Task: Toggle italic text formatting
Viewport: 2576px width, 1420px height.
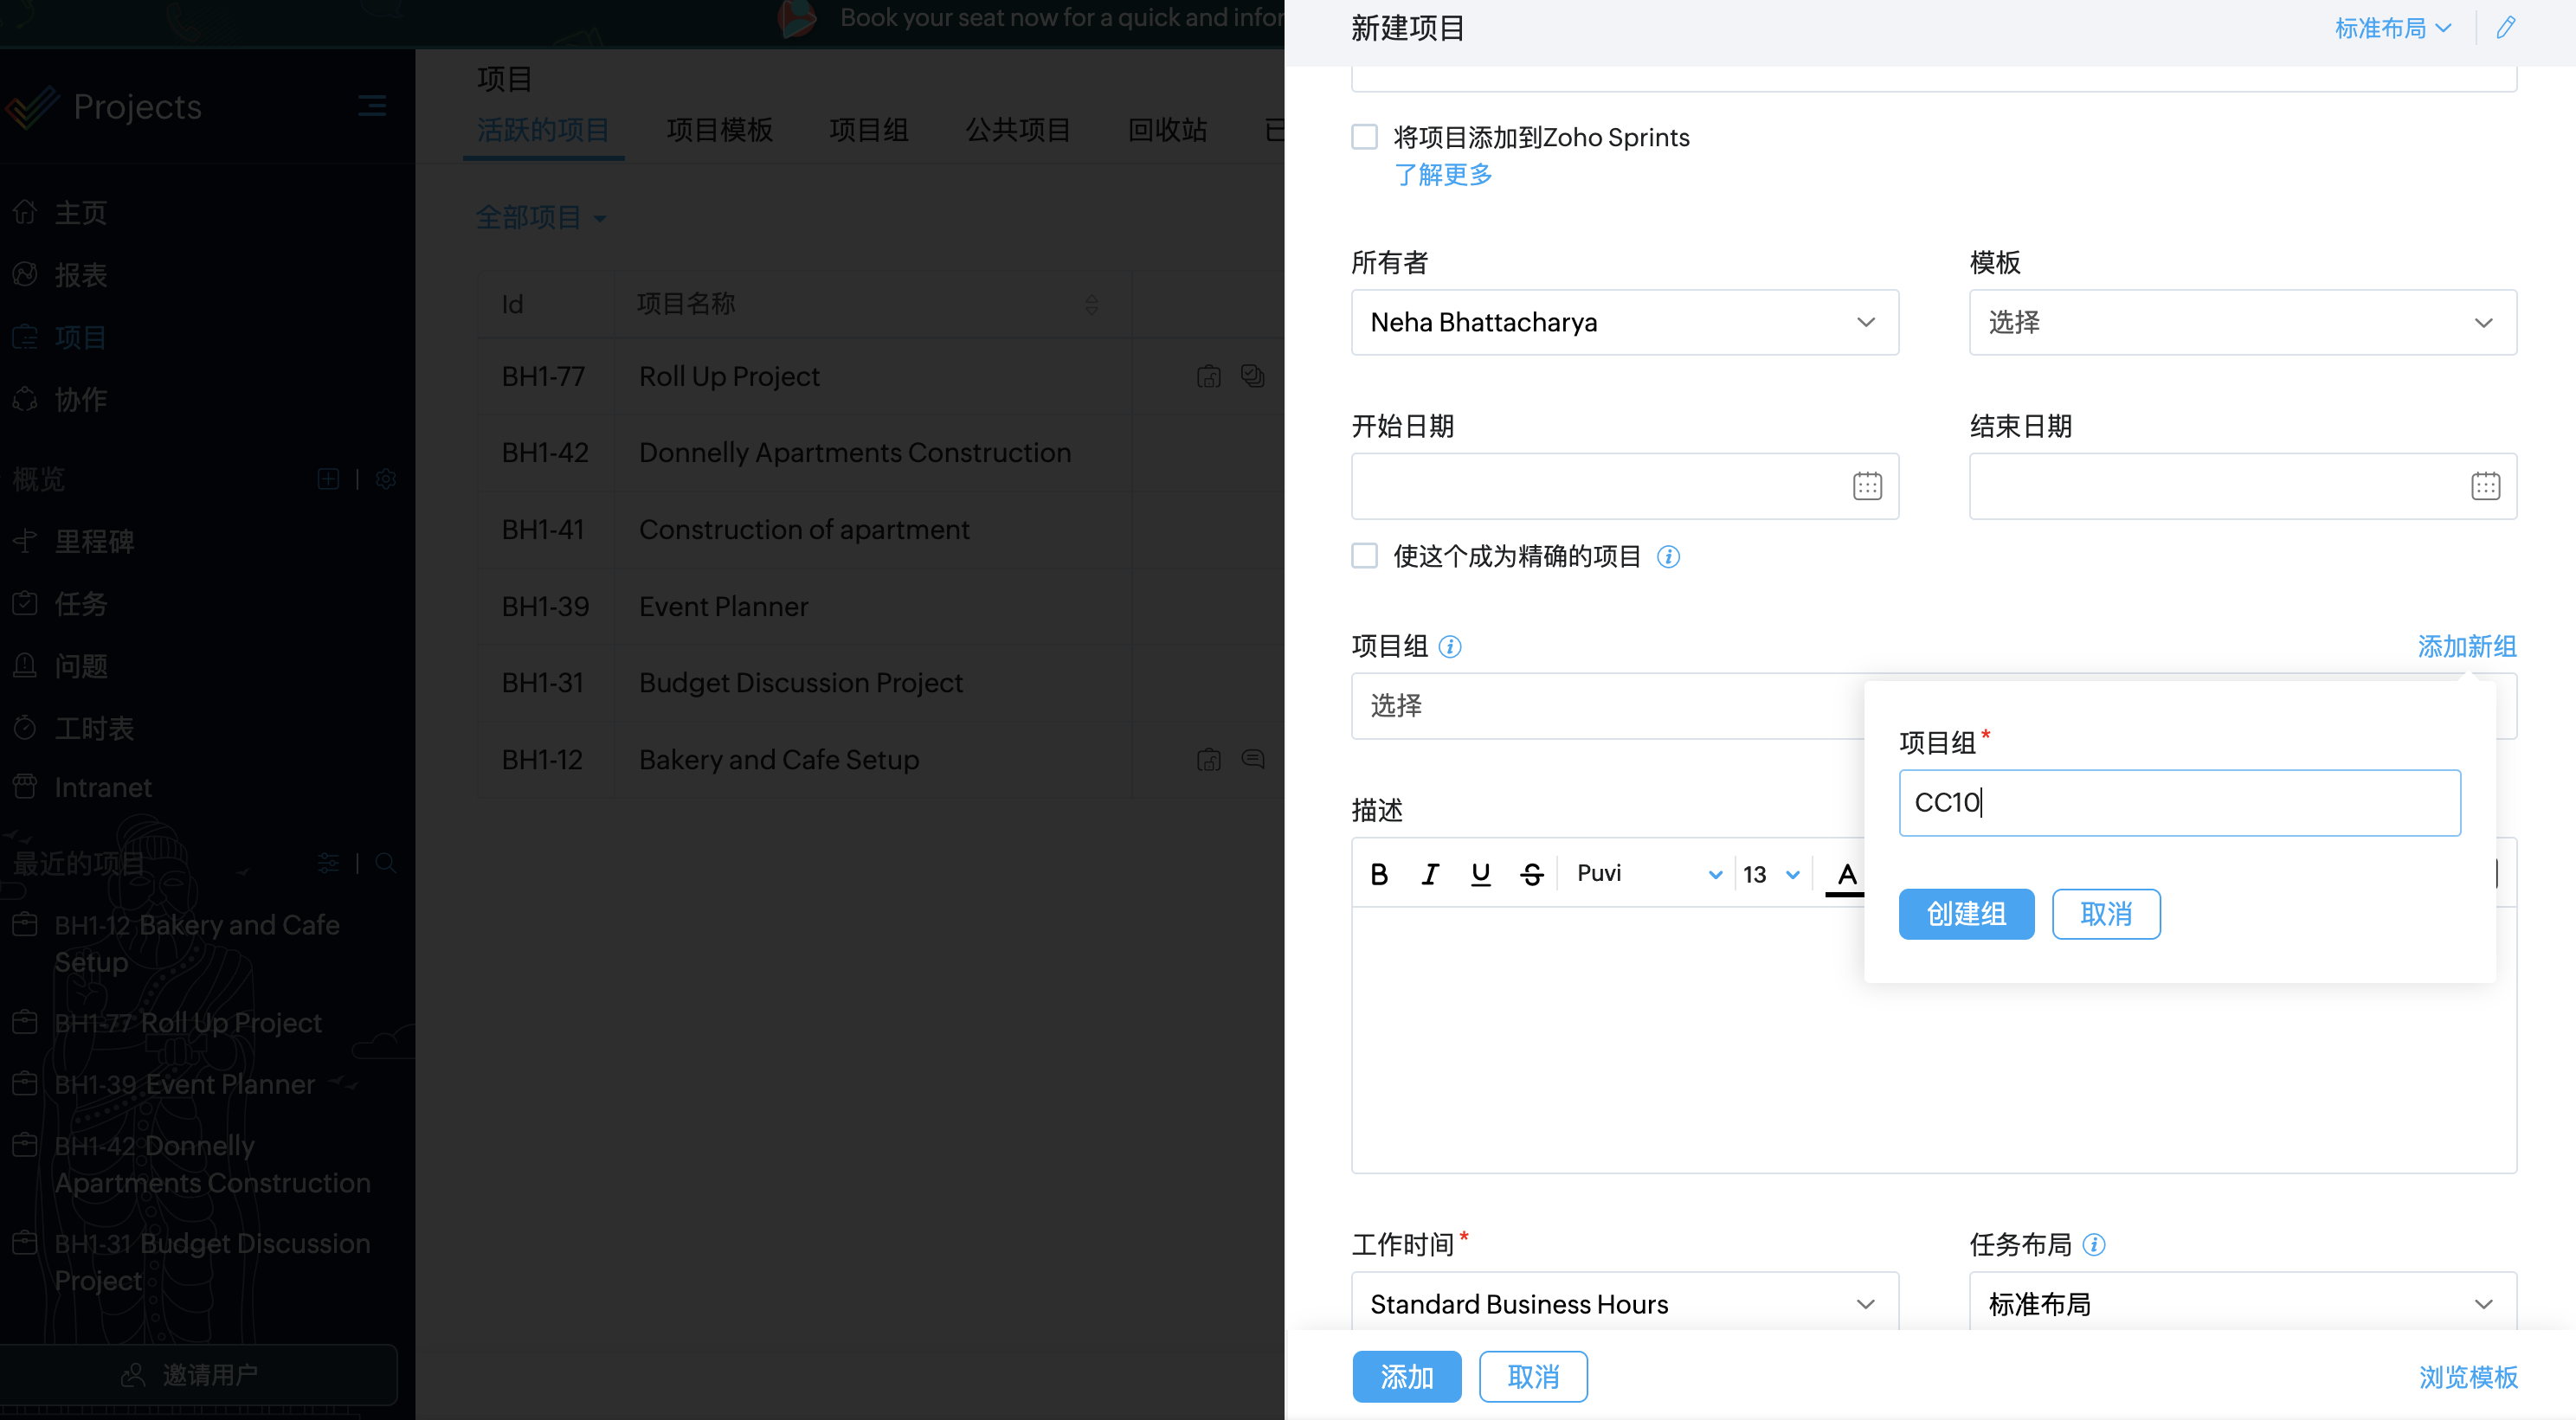Action: (1430, 874)
